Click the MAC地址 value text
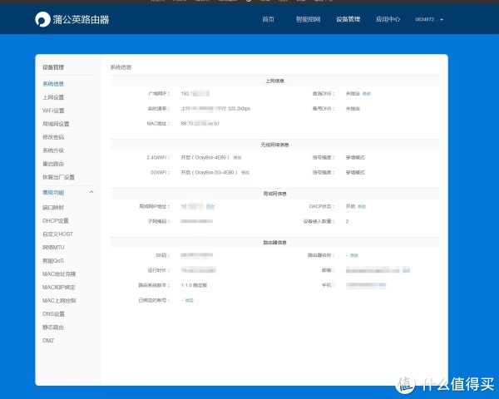Image resolution: width=499 pixels, height=399 pixels. [200, 124]
